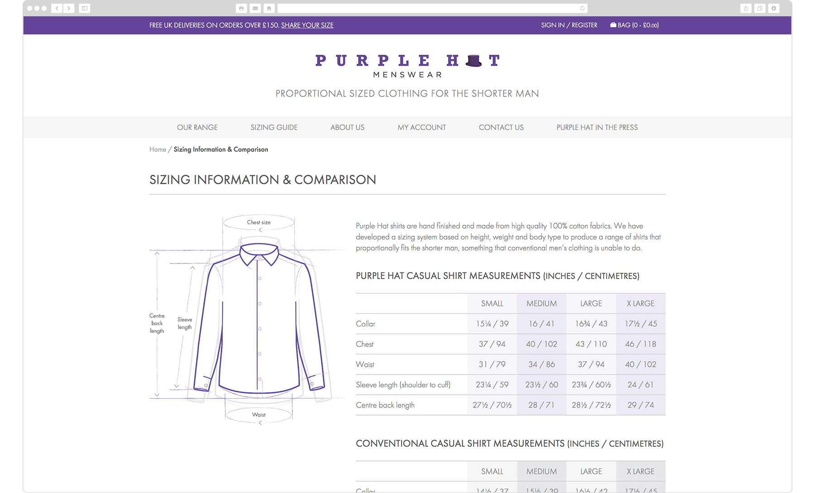Click the 24 / 61 sleeve length cell
The image size is (815, 493).
[641, 385]
